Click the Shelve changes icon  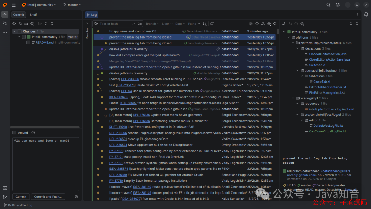[26, 23]
